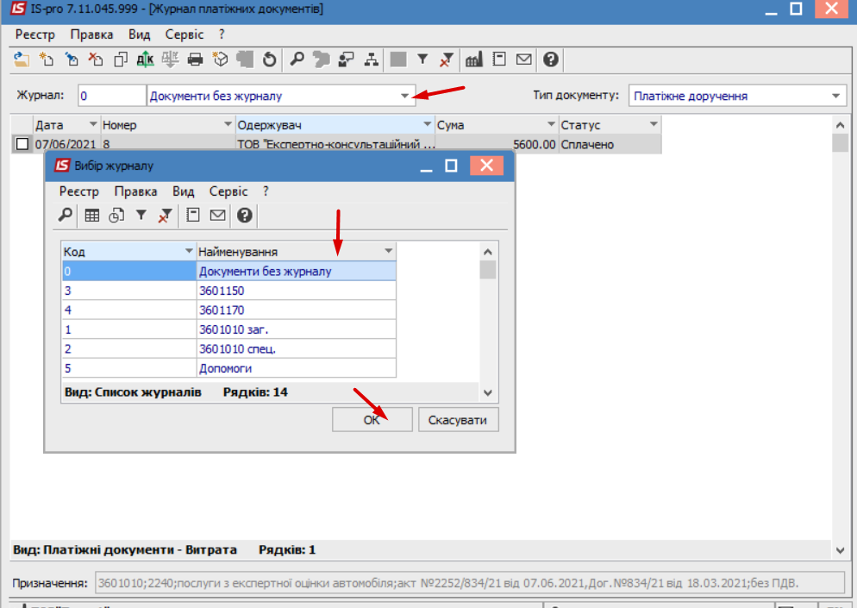The width and height of the screenshot is (857, 608).
Task: Click the help question icon in dialog toolbar
Action: [244, 216]
